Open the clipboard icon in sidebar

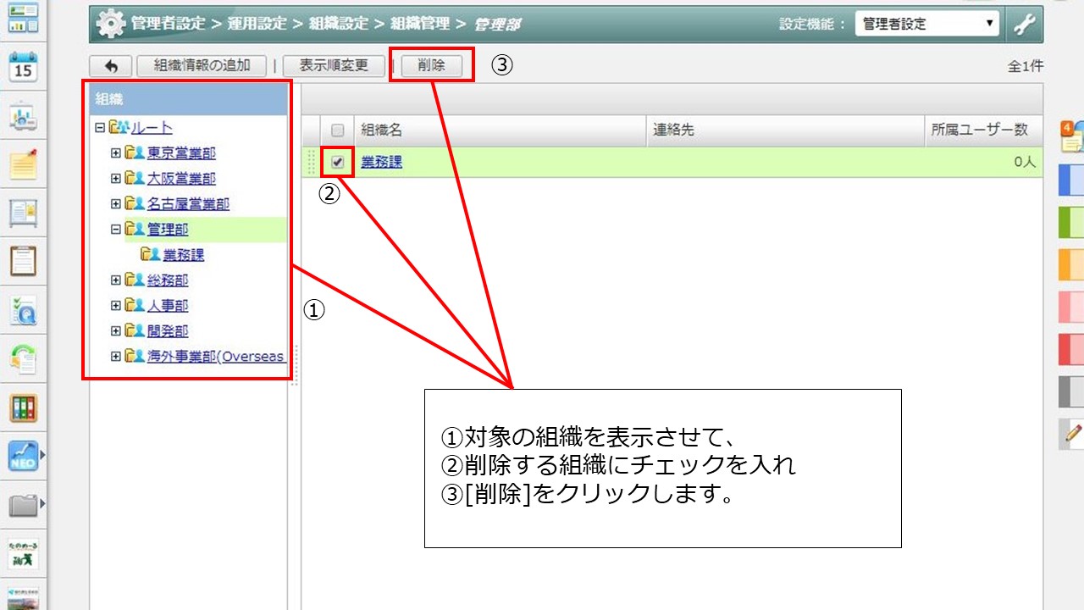click(23, 261)
